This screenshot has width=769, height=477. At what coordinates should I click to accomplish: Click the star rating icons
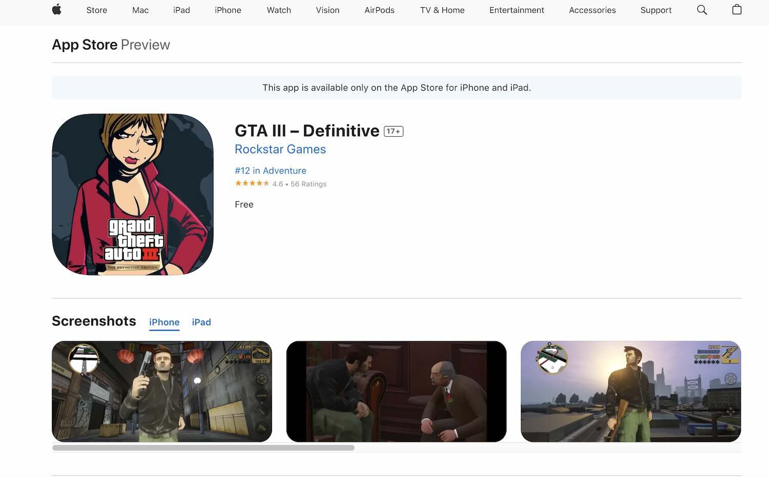(252, 183)
